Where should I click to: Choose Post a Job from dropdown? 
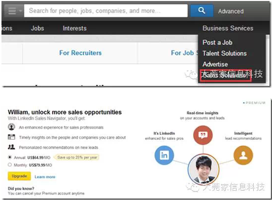pyautogui.click(x=217, y=42)
